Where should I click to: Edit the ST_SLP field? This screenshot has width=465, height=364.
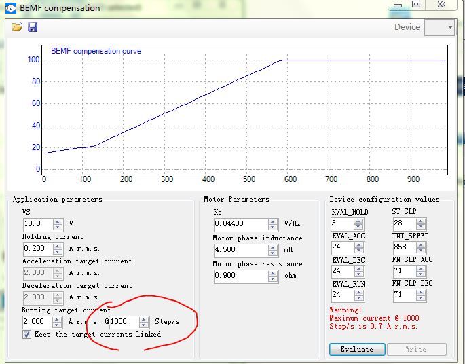pos(404,223)
